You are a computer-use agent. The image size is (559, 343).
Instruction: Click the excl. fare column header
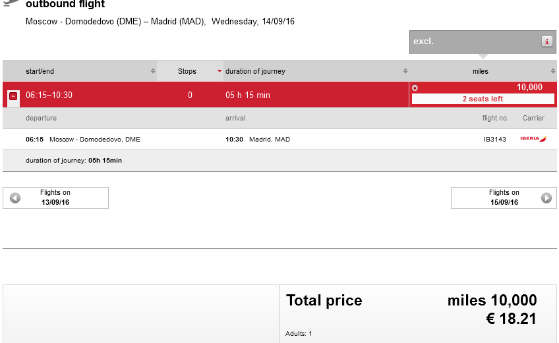click(483, 42)
